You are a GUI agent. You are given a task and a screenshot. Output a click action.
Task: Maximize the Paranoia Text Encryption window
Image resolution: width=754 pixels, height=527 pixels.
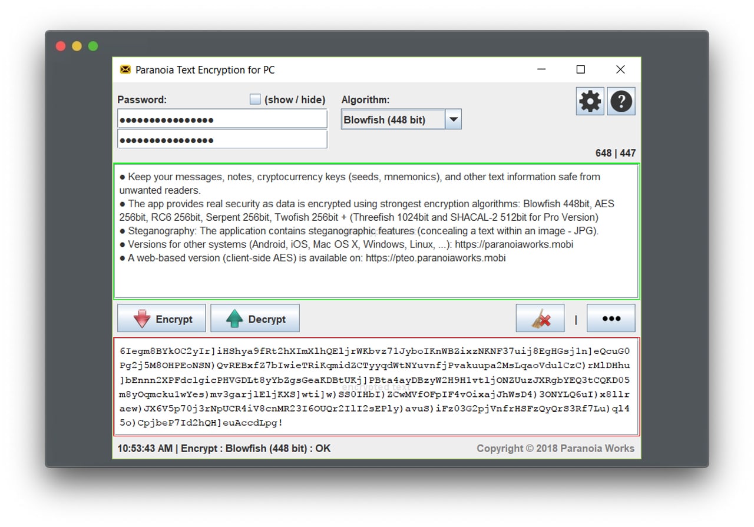click(581, 69)
